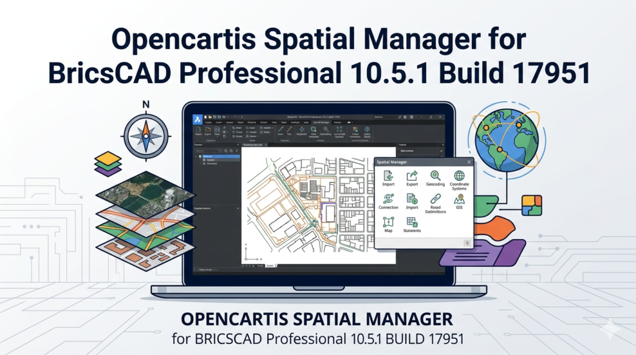The image size is (636, 355).
Task: Click the Import icon beside Export in Spatial Manager palette
Action: click(388, 176)
